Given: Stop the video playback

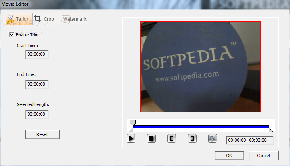Looking at the screenshot, I should click(x=151, y=138).
